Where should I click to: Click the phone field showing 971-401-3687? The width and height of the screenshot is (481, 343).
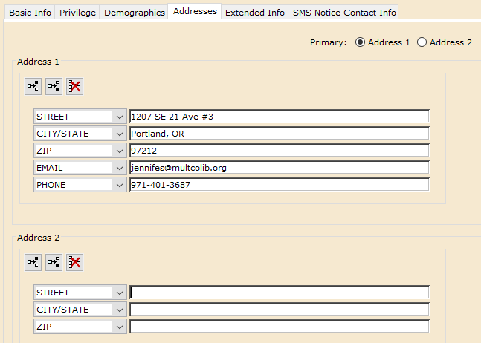(279, 185)
